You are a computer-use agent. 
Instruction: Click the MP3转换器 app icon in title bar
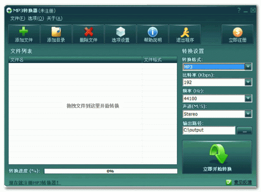9,10
